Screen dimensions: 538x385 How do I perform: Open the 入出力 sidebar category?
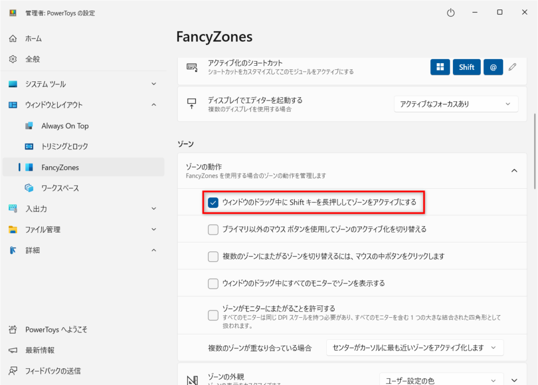pyautogui.click(x=36, y=209)
